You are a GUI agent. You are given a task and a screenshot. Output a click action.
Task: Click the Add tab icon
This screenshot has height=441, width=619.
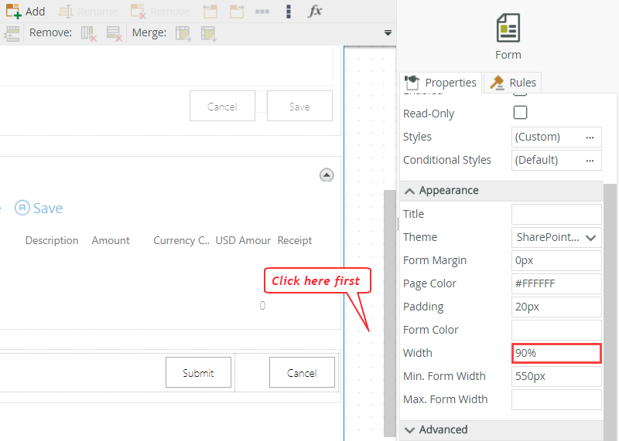coord(13,11)
